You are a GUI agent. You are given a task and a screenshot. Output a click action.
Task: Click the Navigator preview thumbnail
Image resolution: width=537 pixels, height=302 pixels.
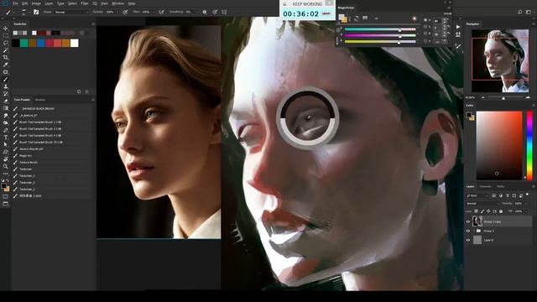[500, 60]
